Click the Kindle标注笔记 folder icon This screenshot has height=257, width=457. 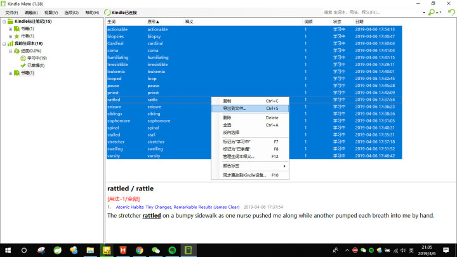point(10,22)
